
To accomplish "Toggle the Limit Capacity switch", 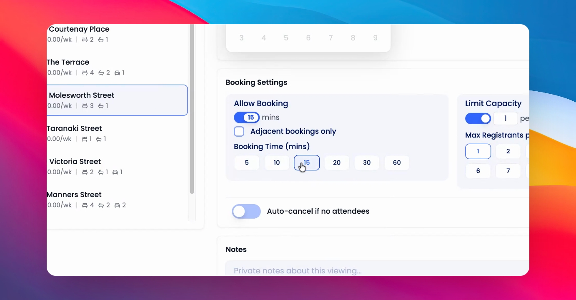I will click(478, 119).
